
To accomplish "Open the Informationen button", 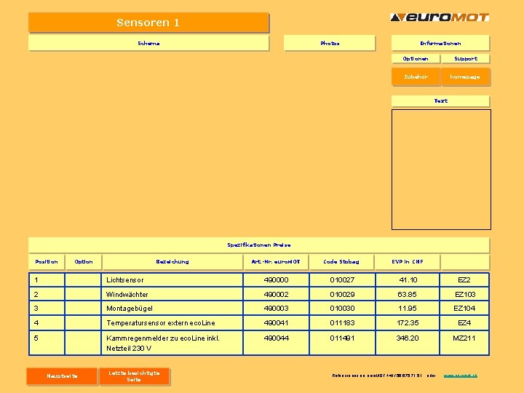I will (440, 43).
